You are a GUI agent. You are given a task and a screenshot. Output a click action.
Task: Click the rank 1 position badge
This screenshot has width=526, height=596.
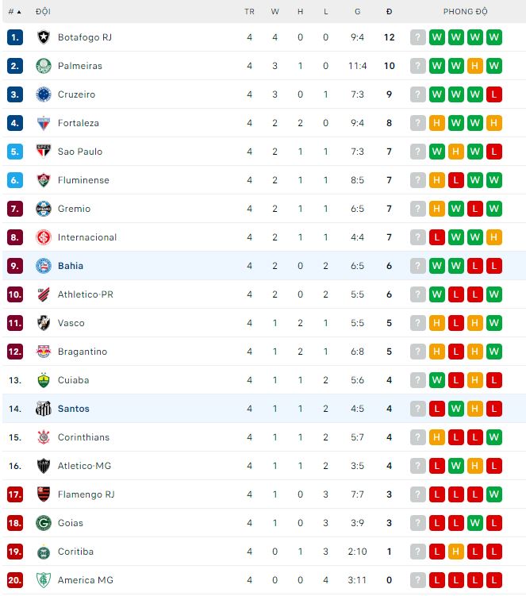(x=15, y=37)
